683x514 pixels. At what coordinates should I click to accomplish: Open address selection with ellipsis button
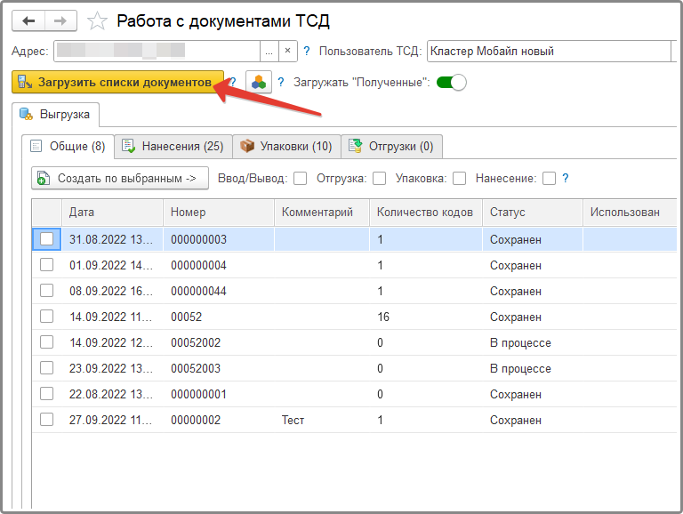269,52
